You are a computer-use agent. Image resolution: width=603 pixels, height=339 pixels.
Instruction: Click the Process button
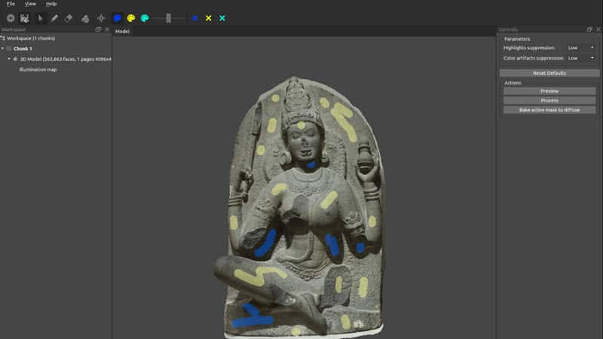(549, 100)
